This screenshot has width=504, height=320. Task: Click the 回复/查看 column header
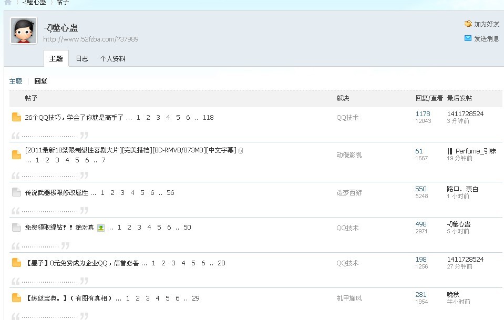click(429, 98)
